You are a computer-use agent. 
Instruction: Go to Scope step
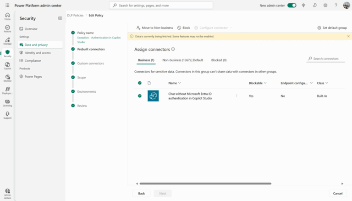tap(82, 78)
